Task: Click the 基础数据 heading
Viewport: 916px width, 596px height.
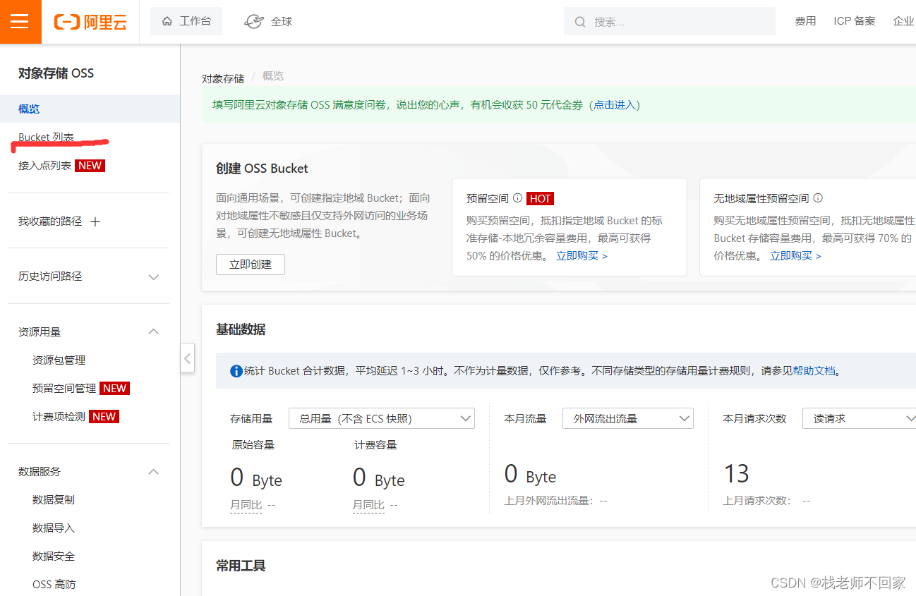Action: [x=241, y=329]
